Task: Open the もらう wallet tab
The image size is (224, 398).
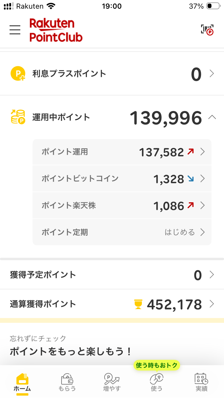Action: (x=67, y=382)
